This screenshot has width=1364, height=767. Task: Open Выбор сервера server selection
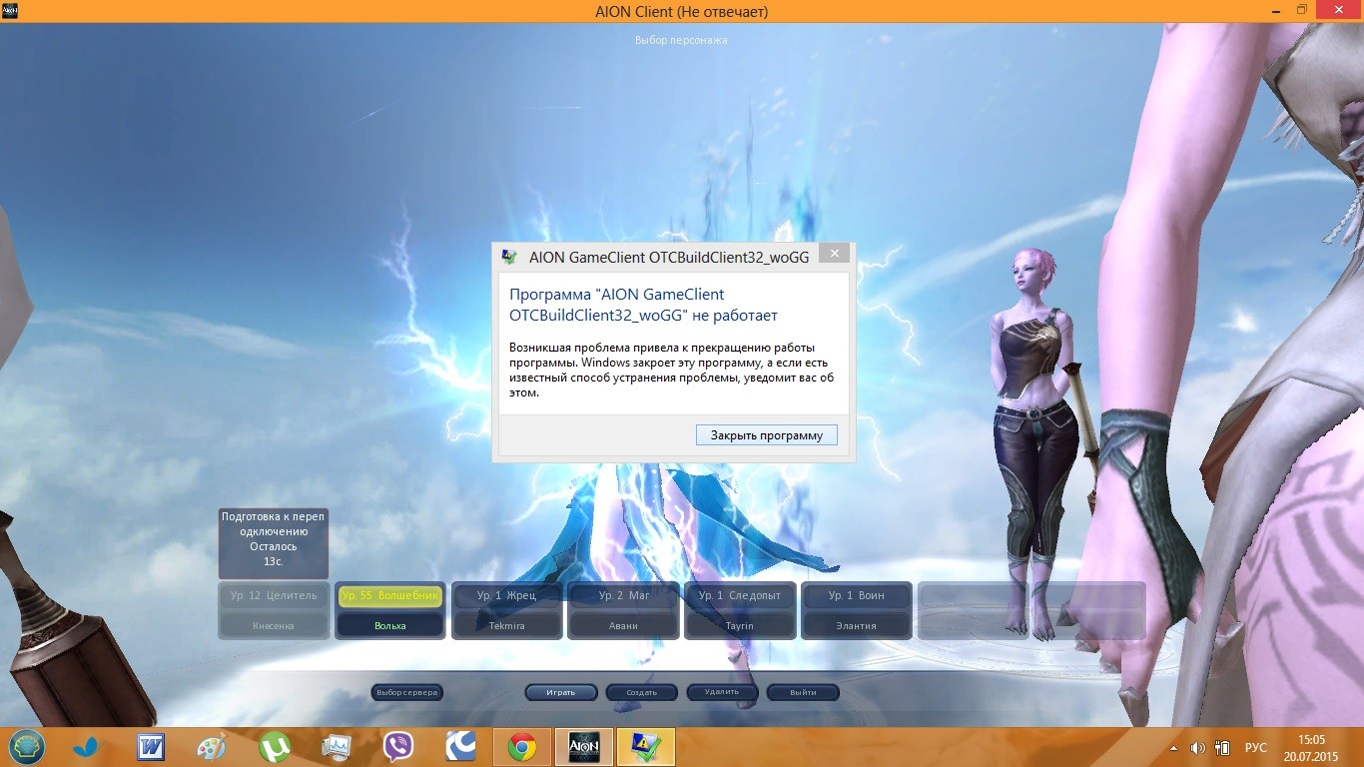[x=407, y=692]
